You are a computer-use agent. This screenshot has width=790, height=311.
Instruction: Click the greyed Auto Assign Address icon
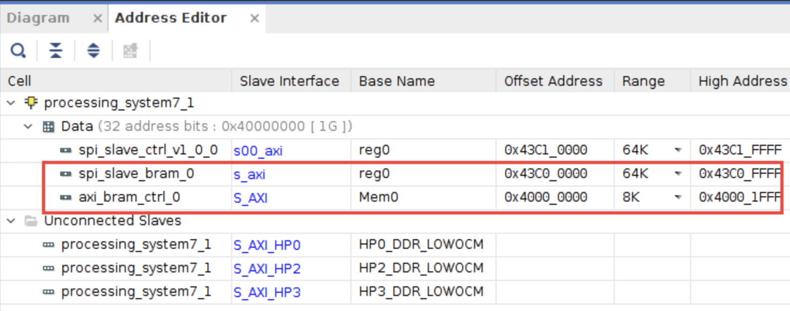pos(130,51)
